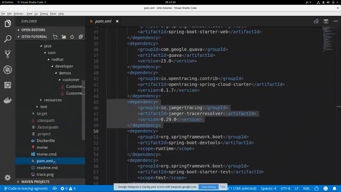Refresh the ISTIO-TUTORIAL explorer tree
Screen dimensions: 341x192
coord(72,37)
